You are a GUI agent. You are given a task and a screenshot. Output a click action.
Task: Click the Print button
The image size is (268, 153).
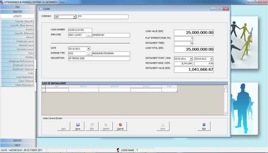(x=163, y=126)
